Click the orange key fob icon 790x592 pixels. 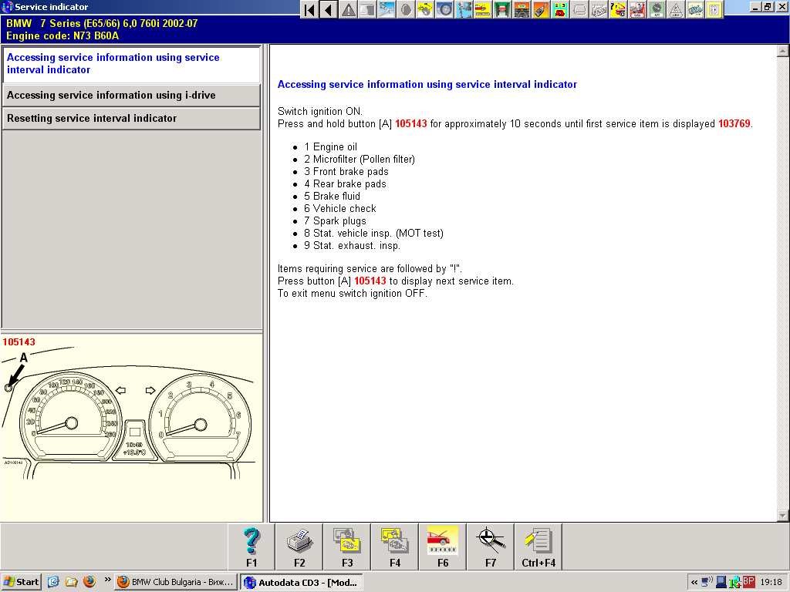[x=541, y=9]
